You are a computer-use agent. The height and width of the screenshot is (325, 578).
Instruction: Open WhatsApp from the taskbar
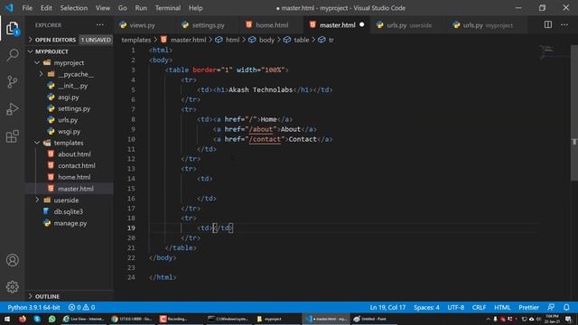click(x=52, y=319)
